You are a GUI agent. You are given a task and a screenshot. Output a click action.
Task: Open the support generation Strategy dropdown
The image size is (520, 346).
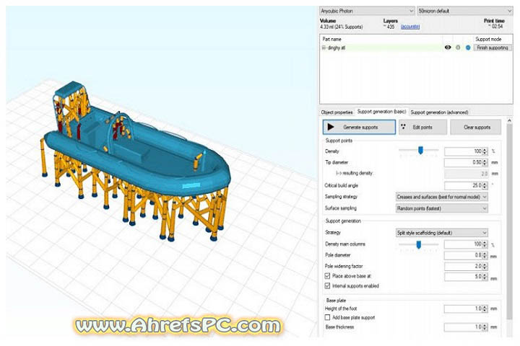pyautogui.click(x=441, y=233)
